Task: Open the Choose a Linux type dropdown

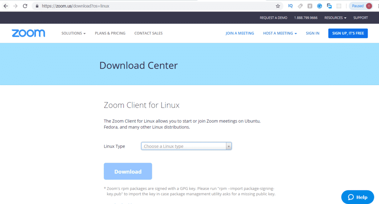Action: 187,146
